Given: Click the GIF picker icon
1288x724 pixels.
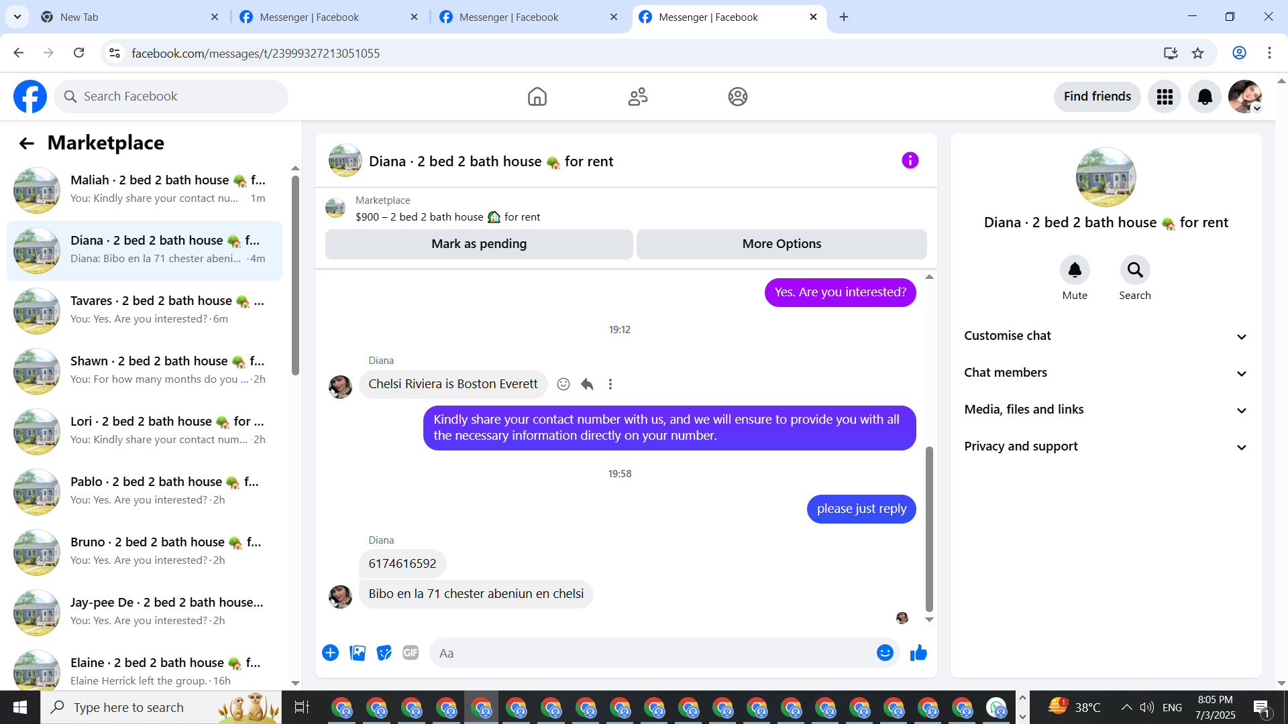Looking at the screenshot, I should pyautogui.click(x=411, y=653).
